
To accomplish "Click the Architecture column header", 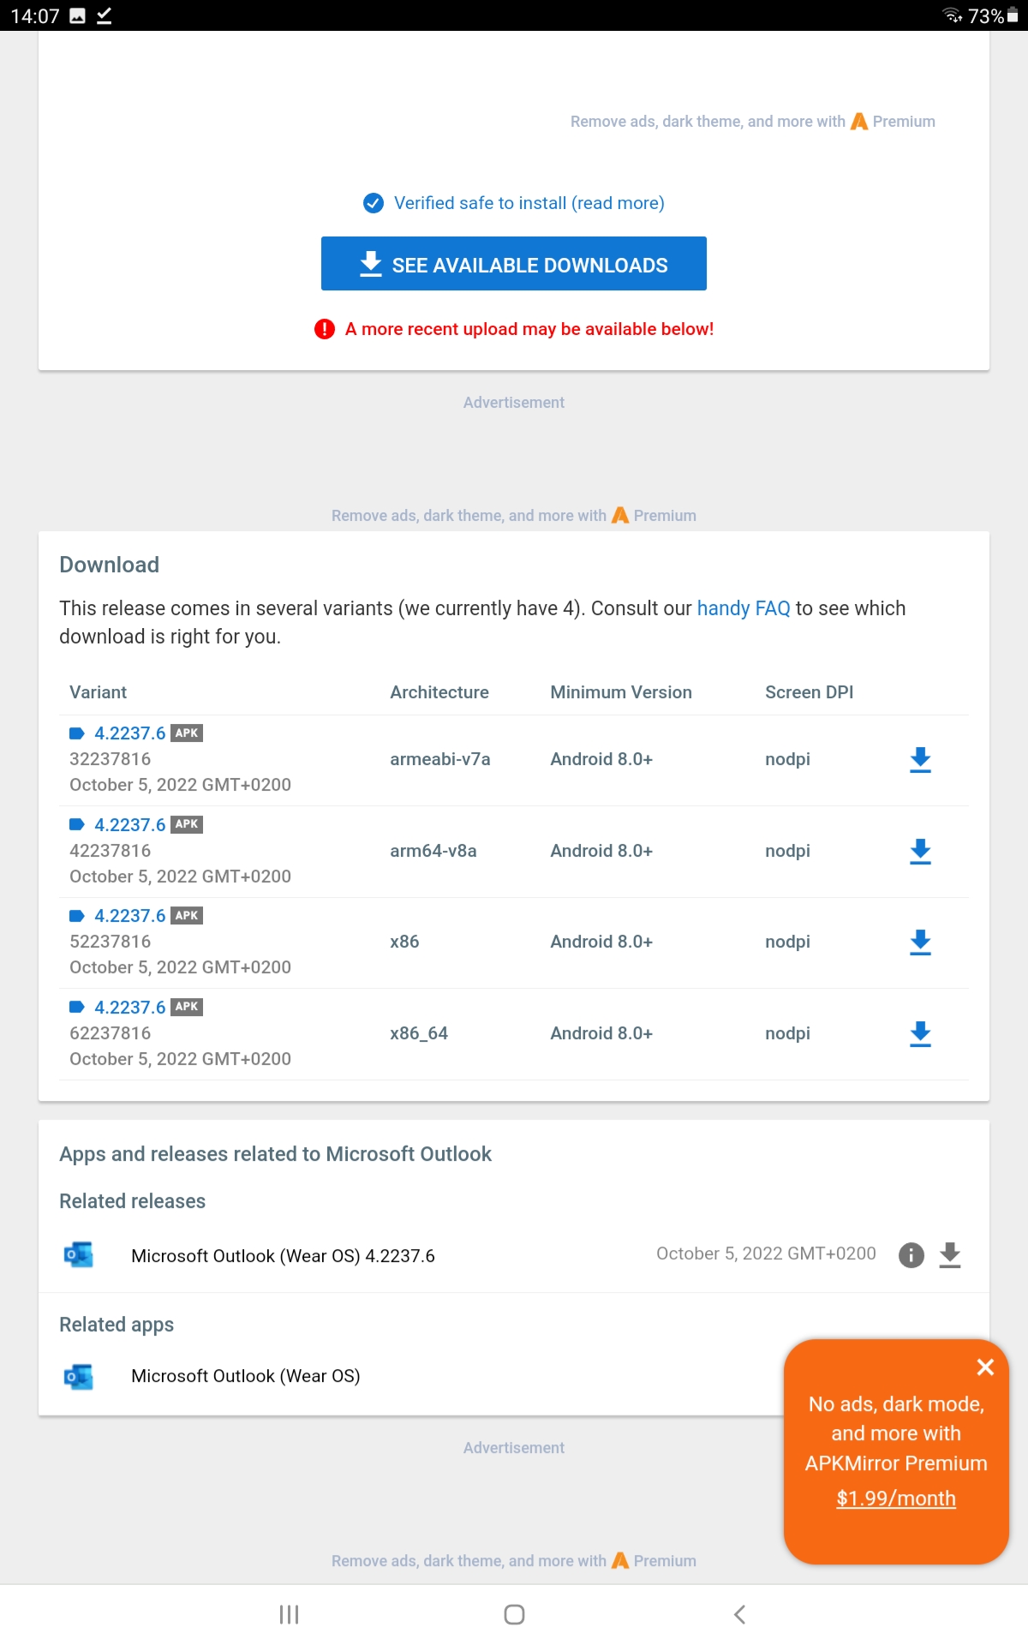I will [x=439, y=692].
